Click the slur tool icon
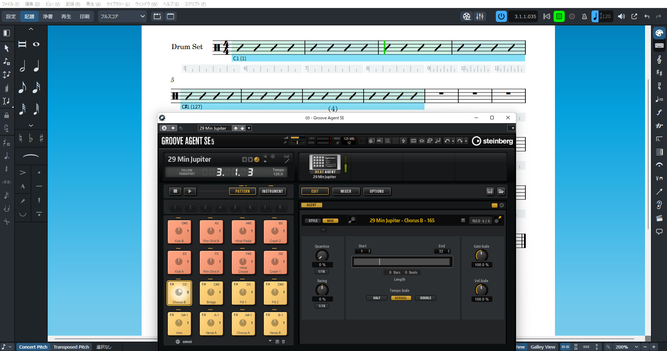Viewport: 667px width, 351px height. [31, 156]
